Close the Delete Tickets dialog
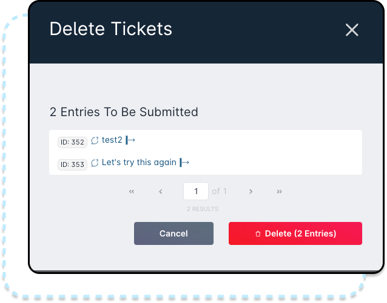This screenshot has height=303, width=387. (352, 30)
